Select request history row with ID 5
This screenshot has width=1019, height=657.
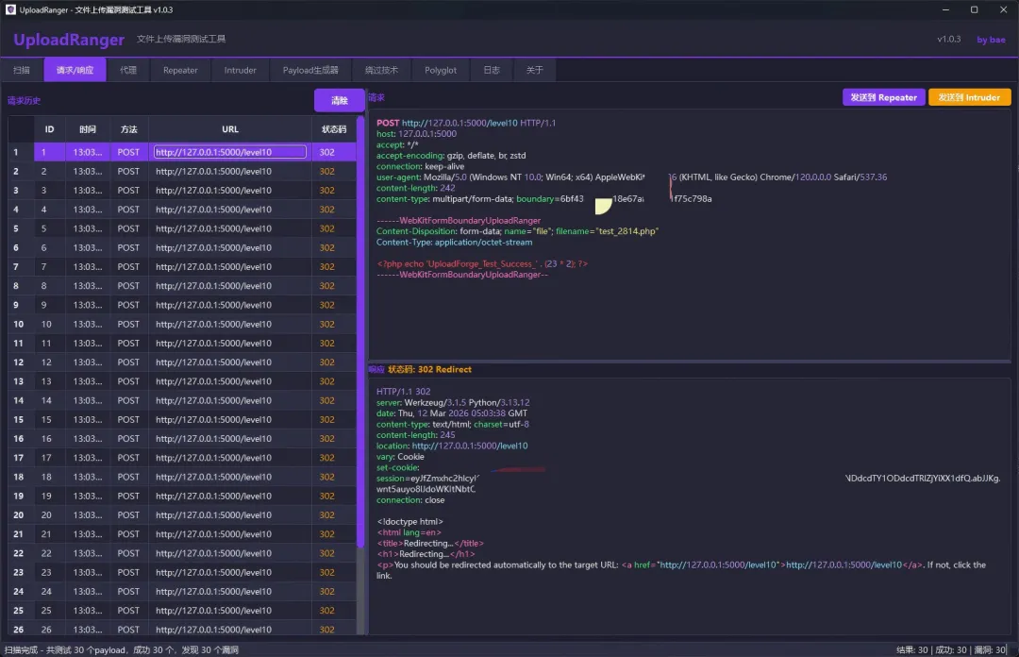point(182,228)
